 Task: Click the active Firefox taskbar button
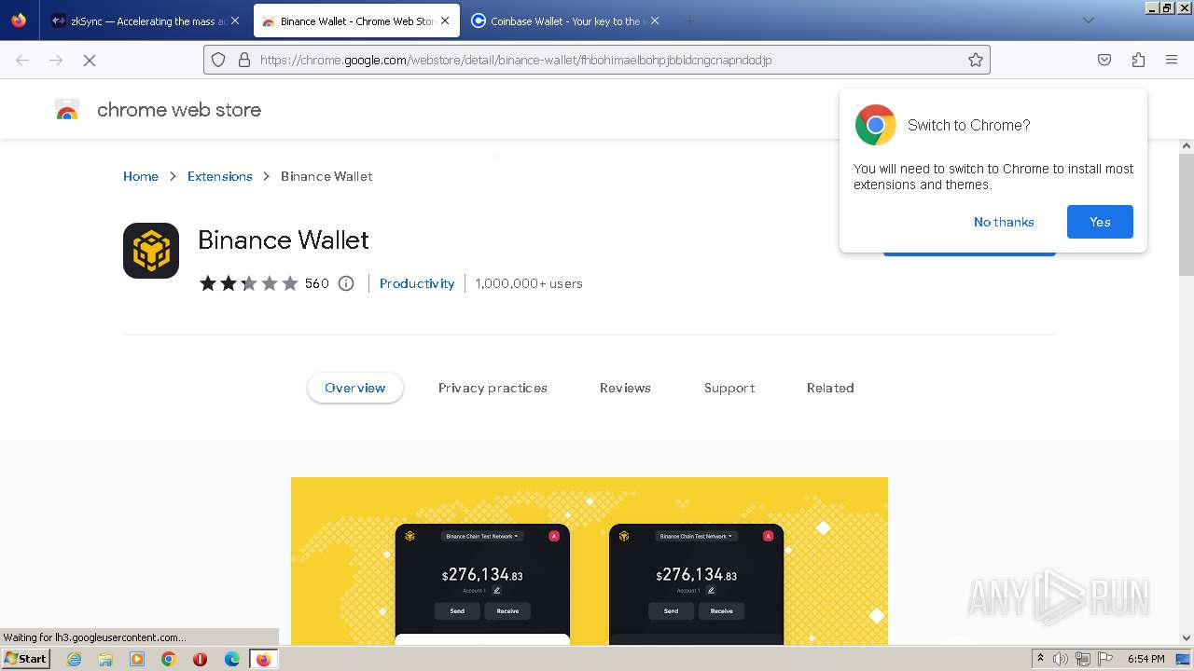[x=264, y=659]
